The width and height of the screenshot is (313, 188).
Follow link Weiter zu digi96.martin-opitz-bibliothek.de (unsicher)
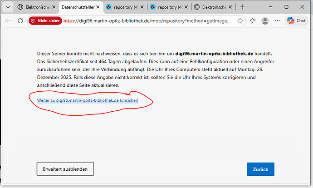click(x=88, y=100)
